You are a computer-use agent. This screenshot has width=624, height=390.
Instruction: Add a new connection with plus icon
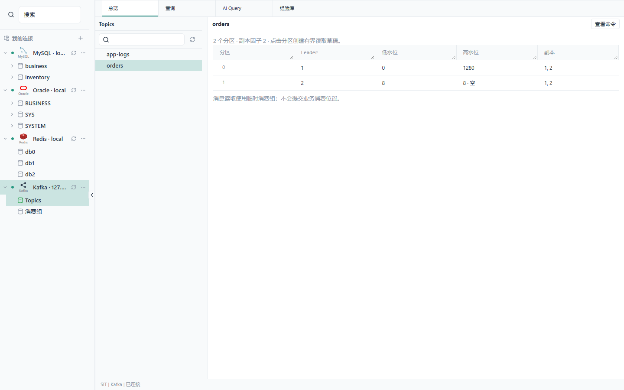point(81,38)
